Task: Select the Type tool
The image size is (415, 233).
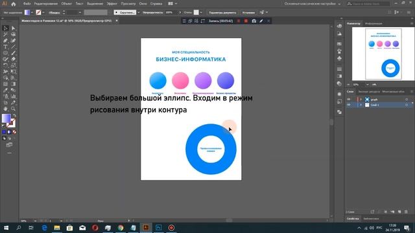Action: 5,47
